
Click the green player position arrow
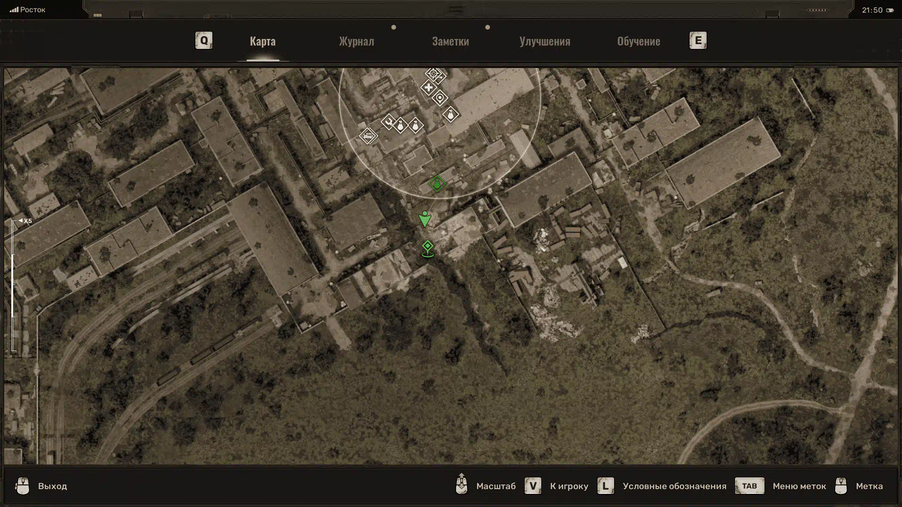[425, 219]
